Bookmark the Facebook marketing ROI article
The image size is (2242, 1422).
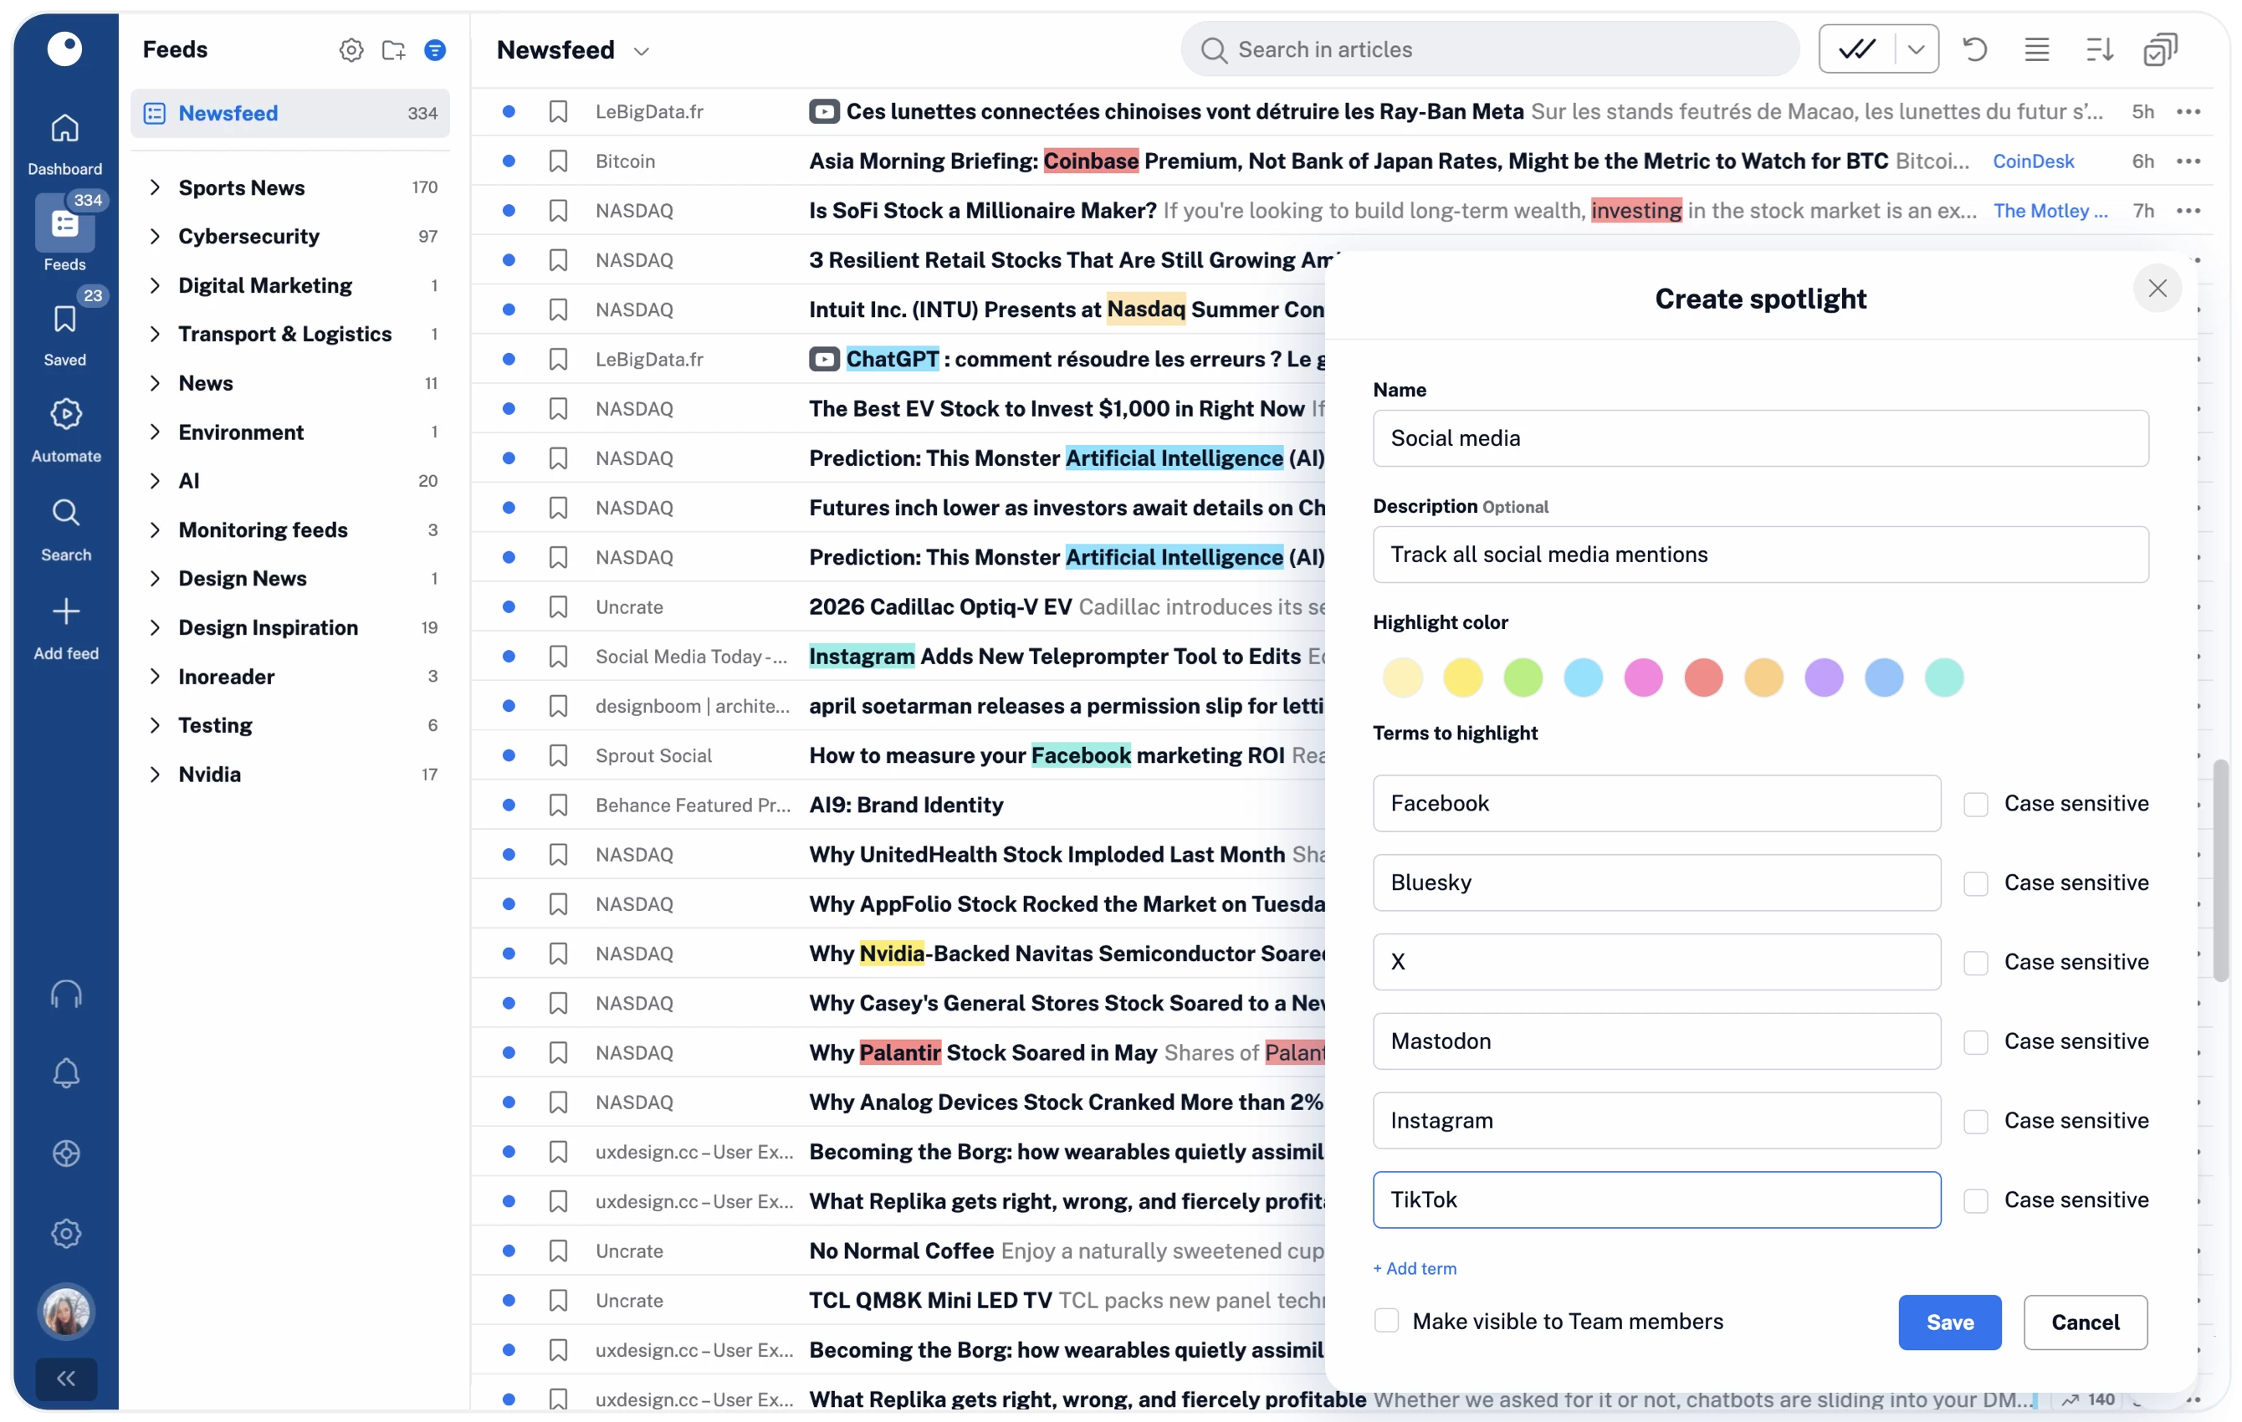[558, 755]
